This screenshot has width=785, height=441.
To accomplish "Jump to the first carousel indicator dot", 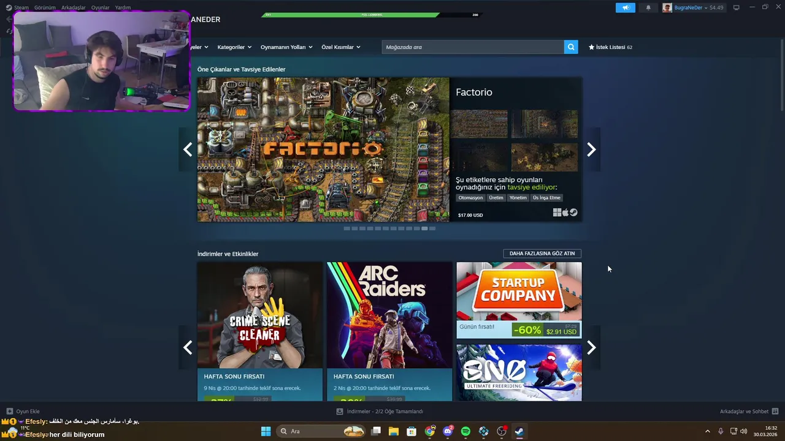I will point(347,228).
